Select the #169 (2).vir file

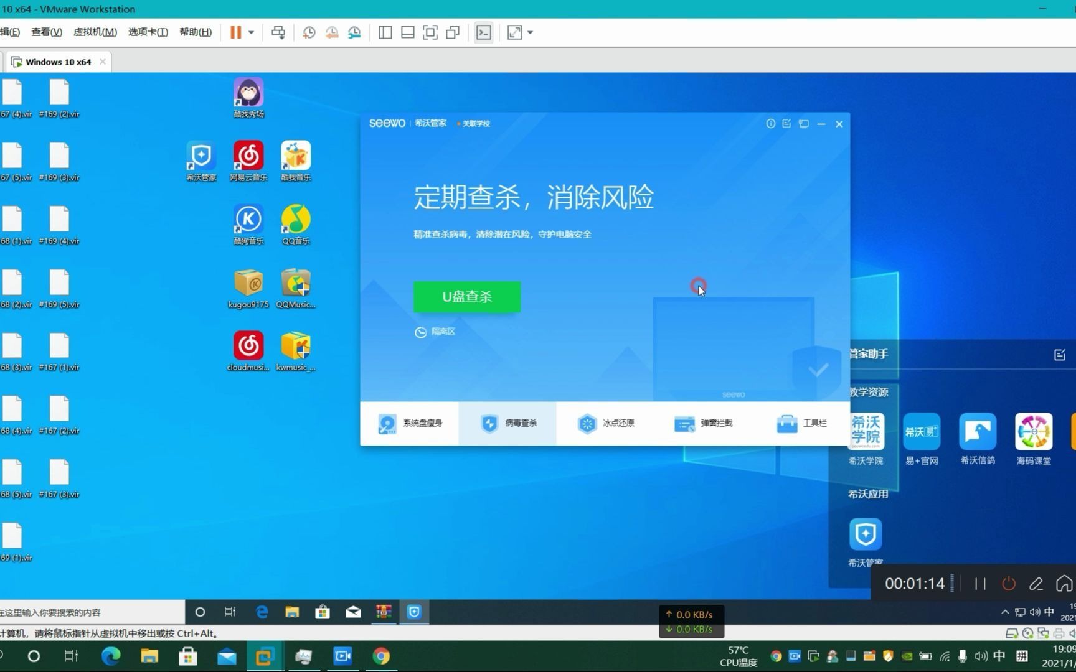point(59,98)
